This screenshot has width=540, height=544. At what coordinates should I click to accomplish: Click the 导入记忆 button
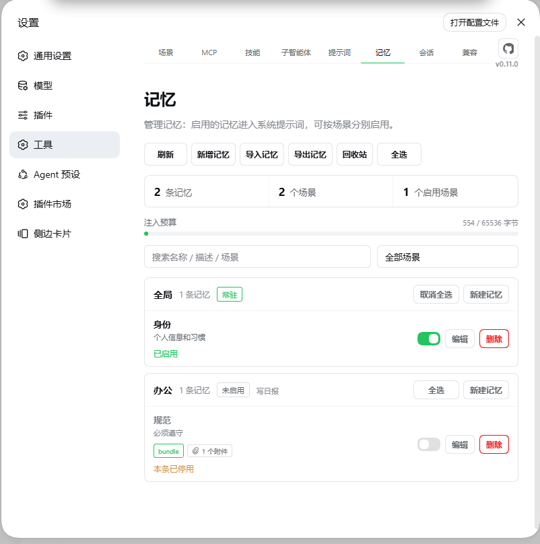(262, 154)
